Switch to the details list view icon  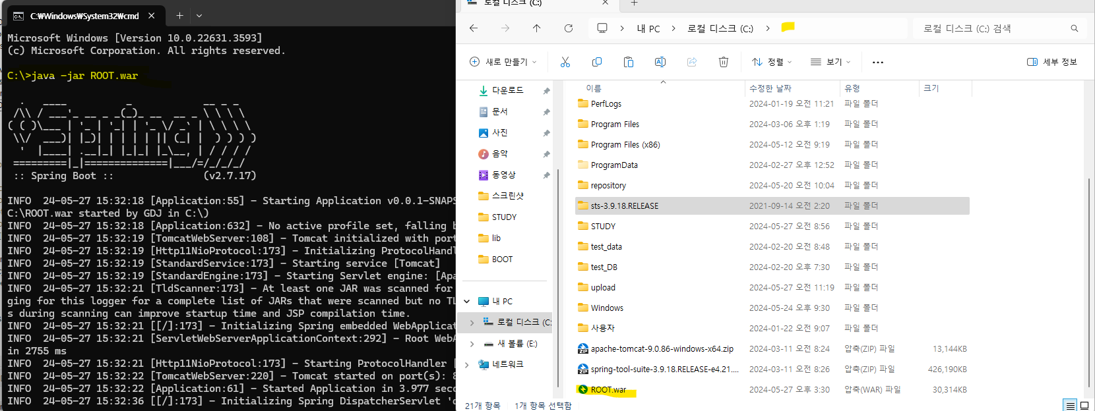[x=1071, y=405]
